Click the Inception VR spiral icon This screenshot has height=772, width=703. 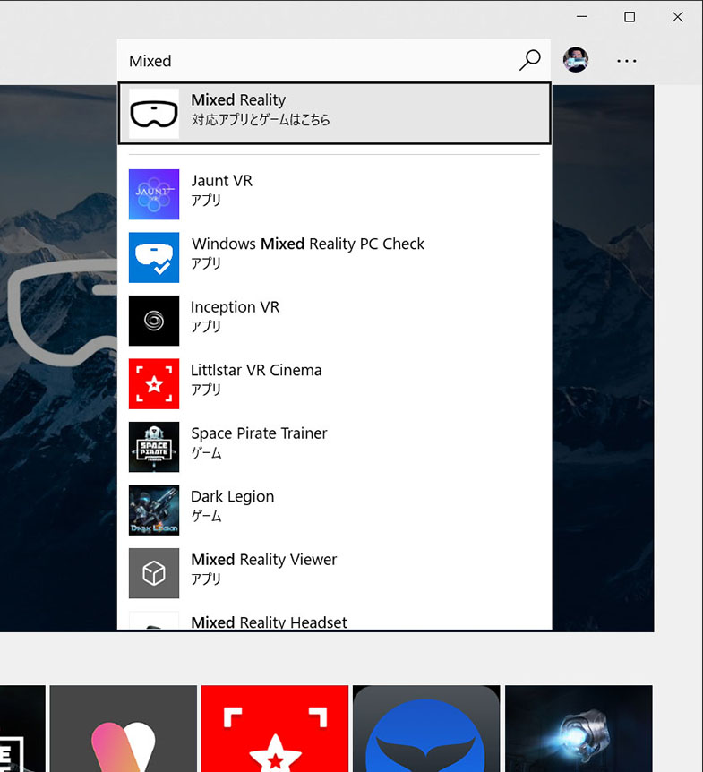[154, 321]
